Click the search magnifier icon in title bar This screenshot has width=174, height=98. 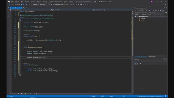coord(95,2)
